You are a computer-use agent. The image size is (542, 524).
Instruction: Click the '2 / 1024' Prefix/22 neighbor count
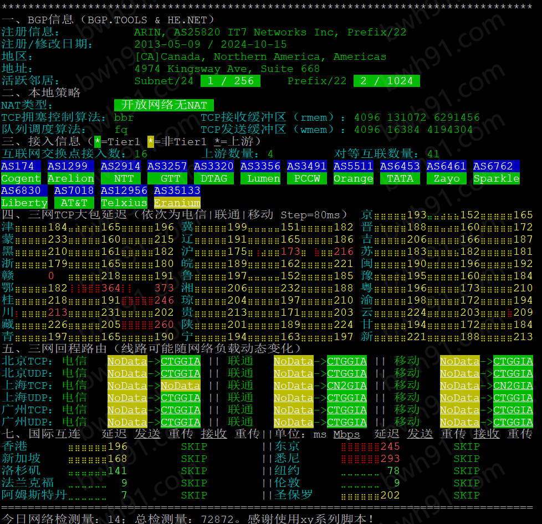click(387, 81)
